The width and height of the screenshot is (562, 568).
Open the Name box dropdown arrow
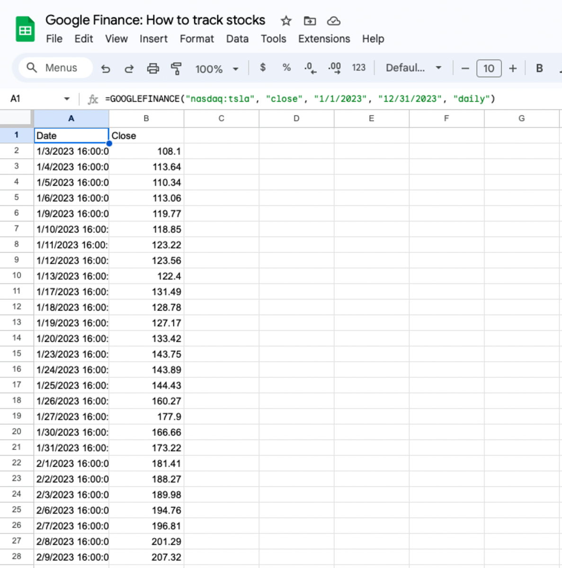[x=67, y=98]
